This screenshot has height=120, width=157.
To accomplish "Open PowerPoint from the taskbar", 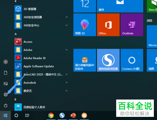I will point(73,116).
